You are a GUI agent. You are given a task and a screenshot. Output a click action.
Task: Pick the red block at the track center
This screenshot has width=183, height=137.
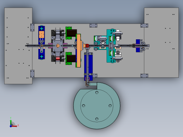pyautogui.click(x=87, y=46)
